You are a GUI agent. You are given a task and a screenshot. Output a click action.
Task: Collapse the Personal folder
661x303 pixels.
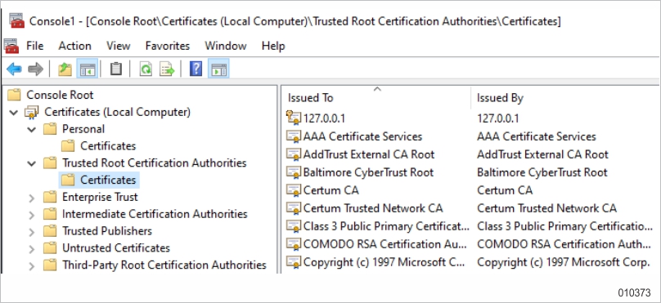click(32, 129)
